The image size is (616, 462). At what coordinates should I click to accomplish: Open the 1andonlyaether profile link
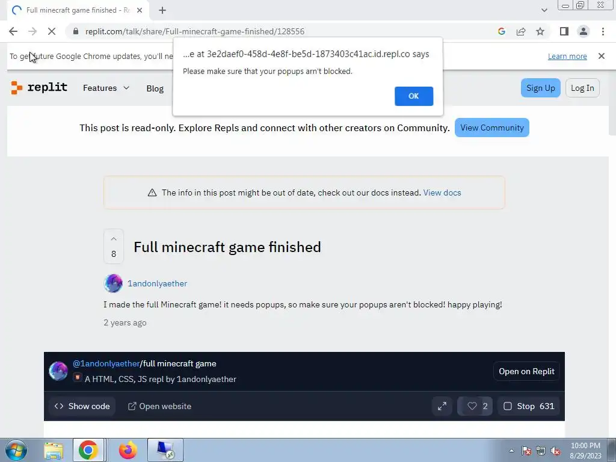pyautogui.click(x=157, y=283)
